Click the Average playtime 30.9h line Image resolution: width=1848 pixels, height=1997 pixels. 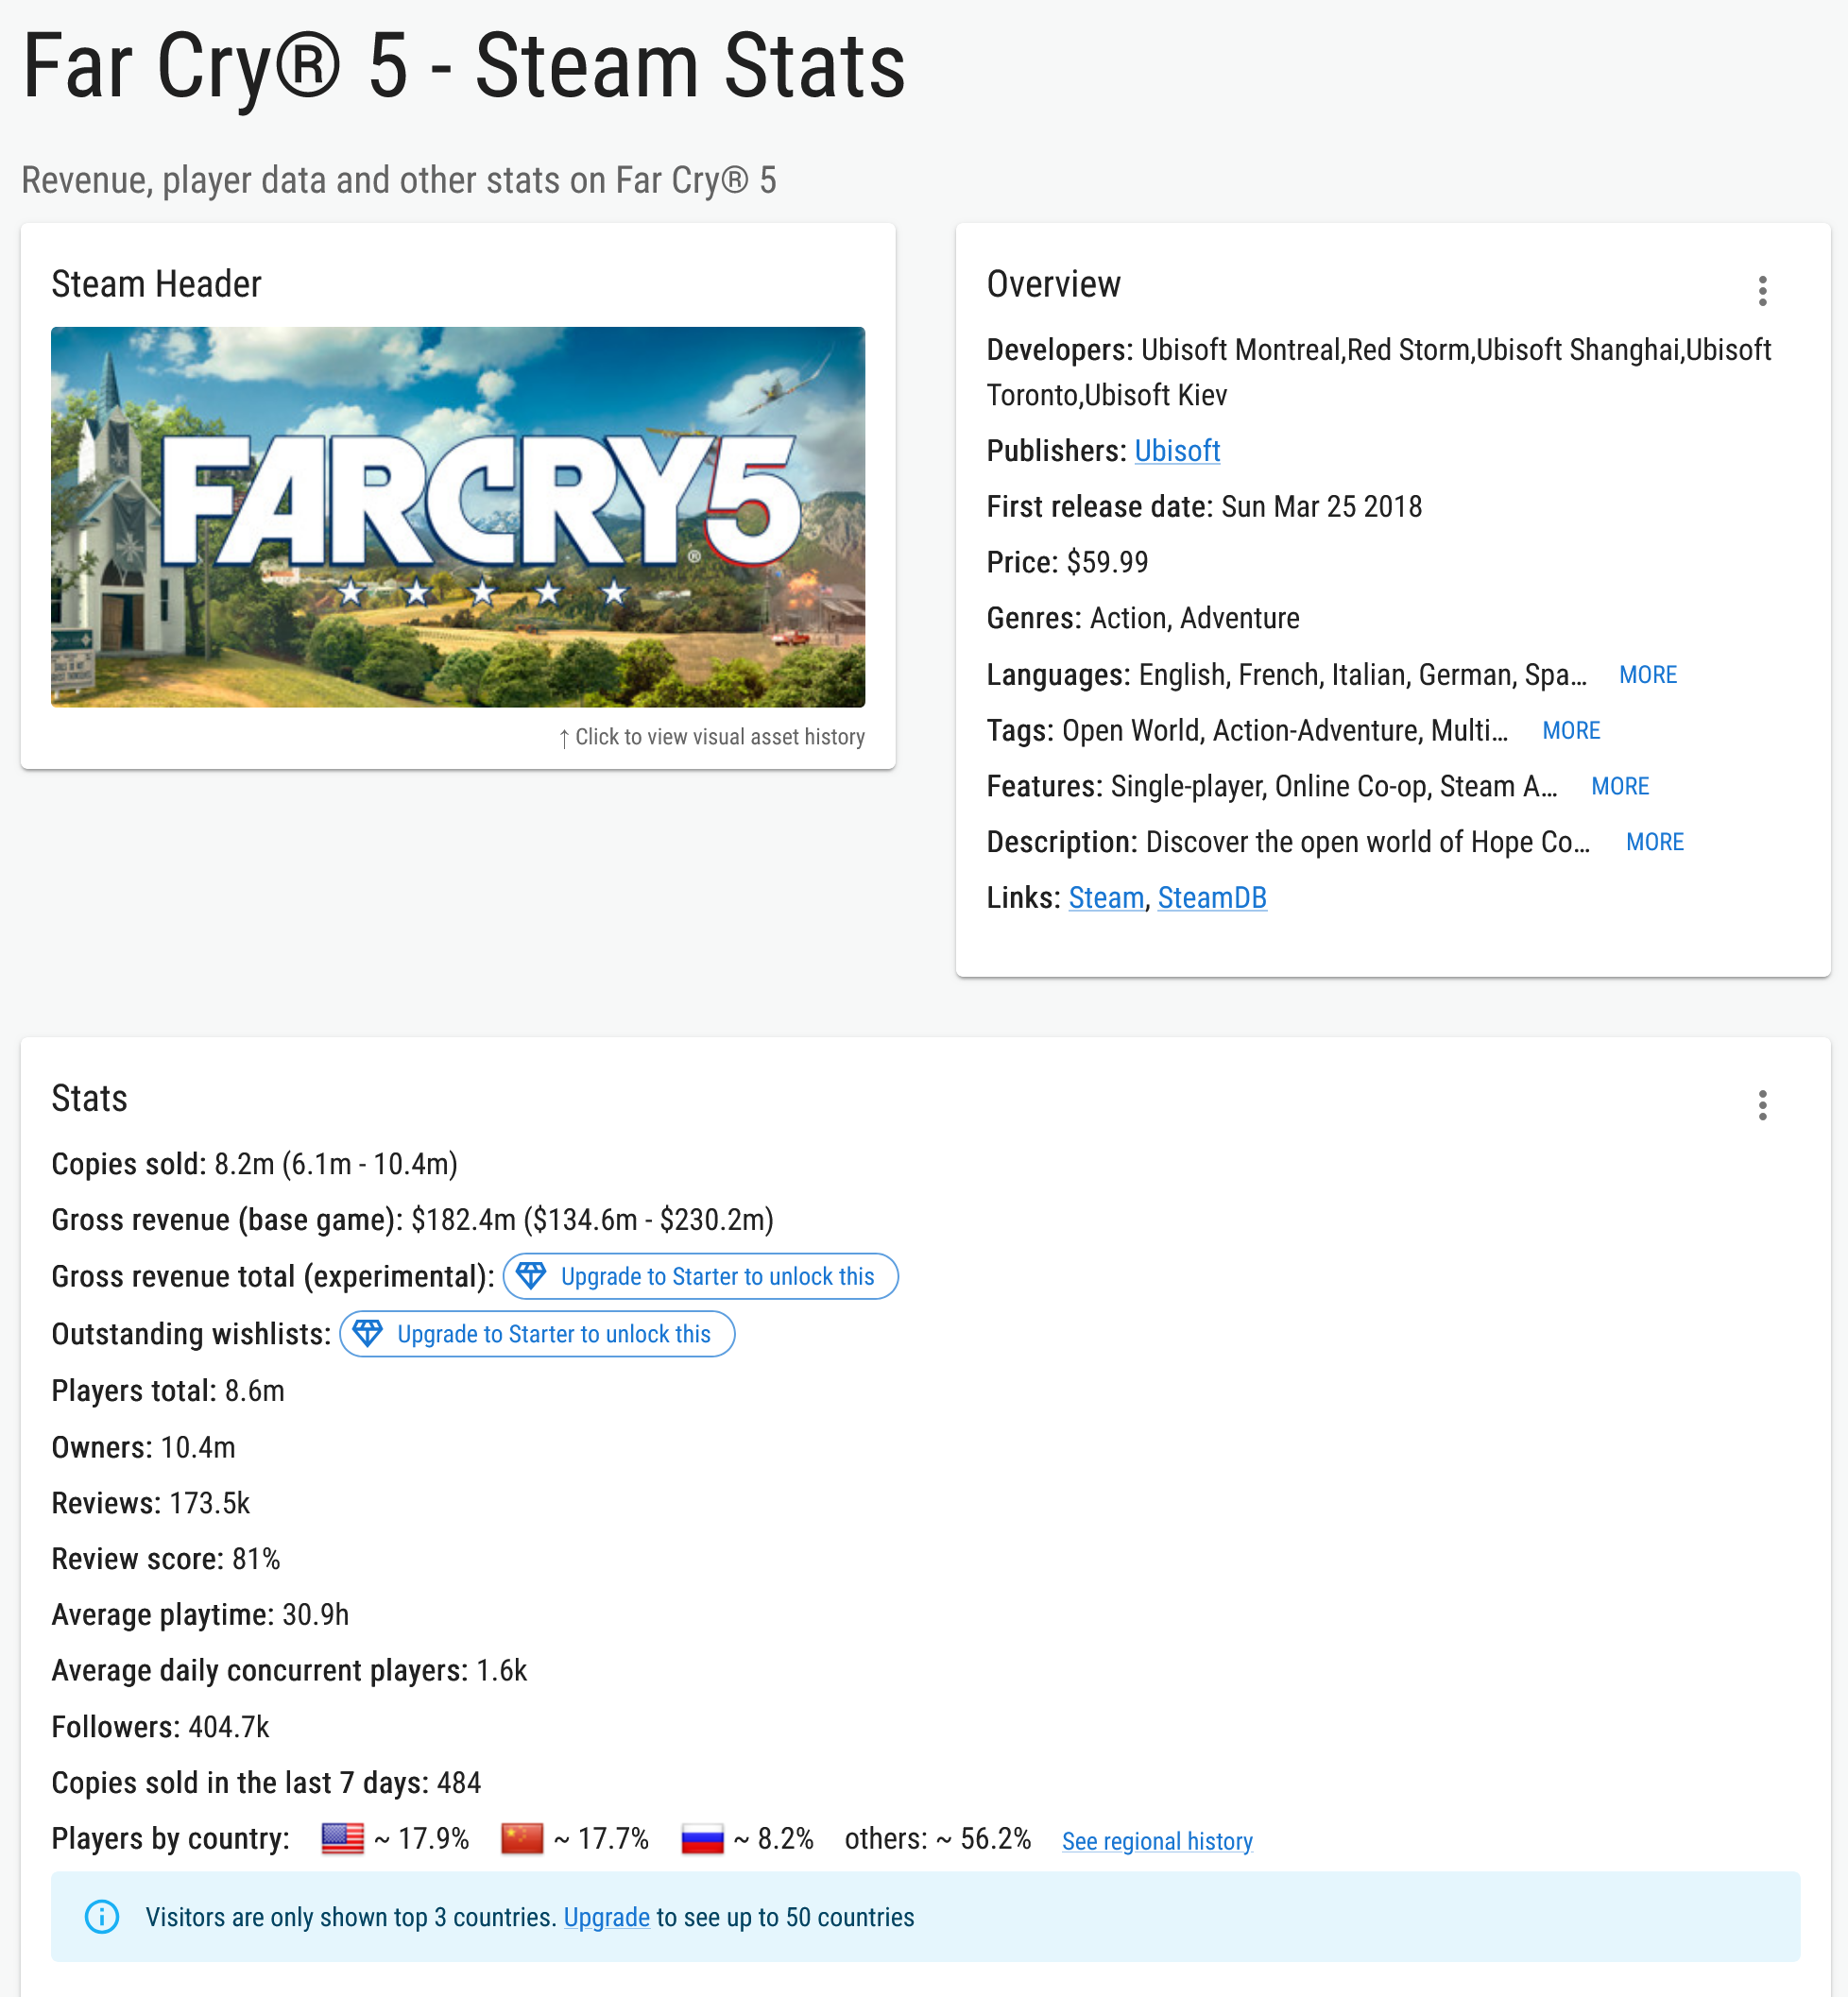coord(200,1615)
